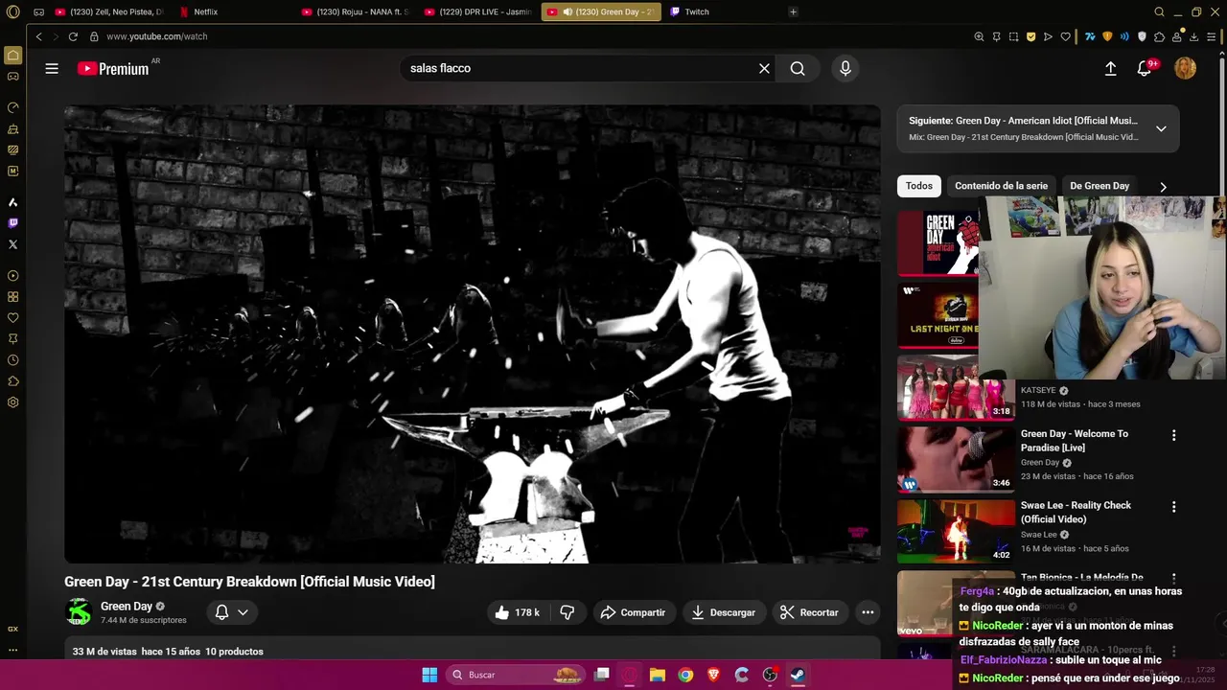The height and width of the screenshot is (690, 1227).
Task: Open the extensions puzzle icon in toolbar
Action: [x=1159, y=36]
